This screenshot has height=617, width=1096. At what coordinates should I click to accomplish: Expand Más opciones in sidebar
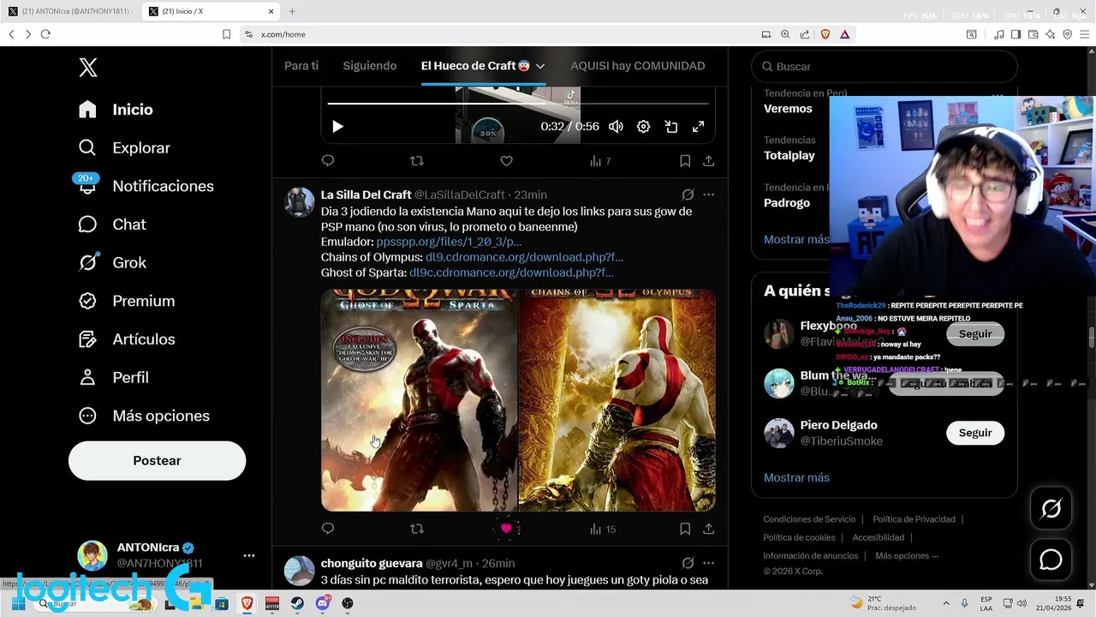tap(143, 416)
